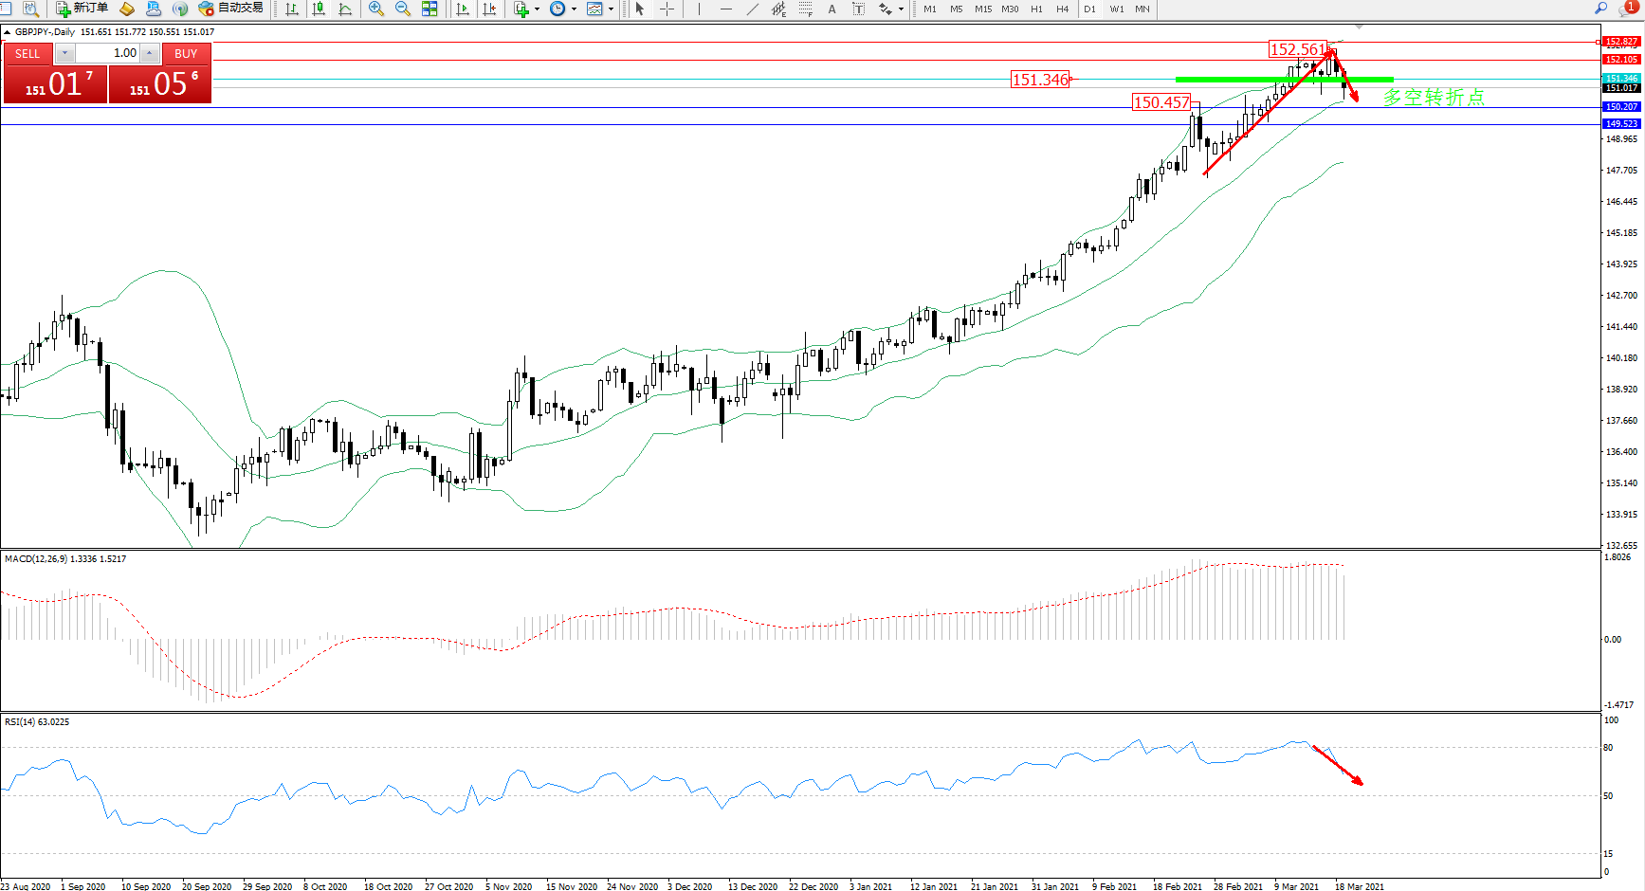Image resolution: width=1645 pixels, height=891 pixels.
Task: Select the trendline drawing tool
Action: pos(752,9)
